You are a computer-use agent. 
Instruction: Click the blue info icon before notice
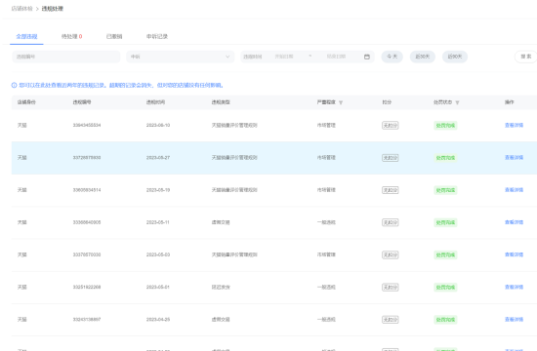14,85
